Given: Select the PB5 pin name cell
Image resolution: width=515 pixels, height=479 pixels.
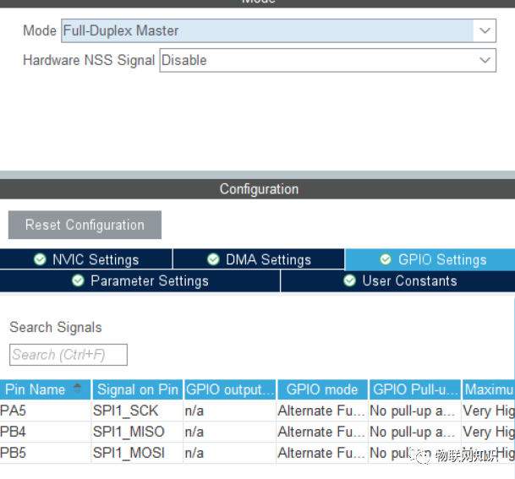Looking at the screenshot, I should [x=46, y=453].
